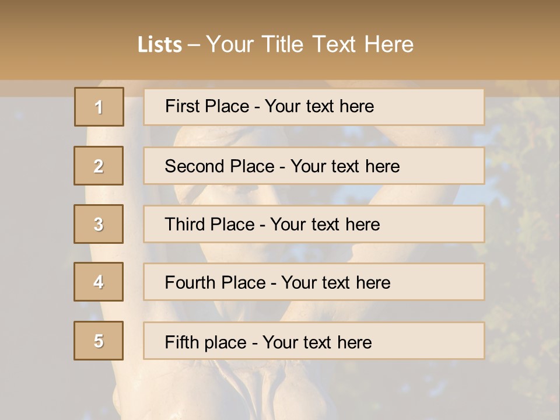The image size is (560, 420).
Task: Select the 'Your Title Text Here' heading
Action: (x=310, y=44)
